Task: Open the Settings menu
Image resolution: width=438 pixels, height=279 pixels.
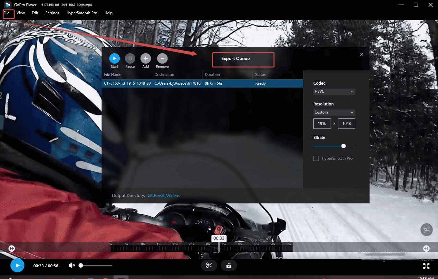Action: pos(52,13)
